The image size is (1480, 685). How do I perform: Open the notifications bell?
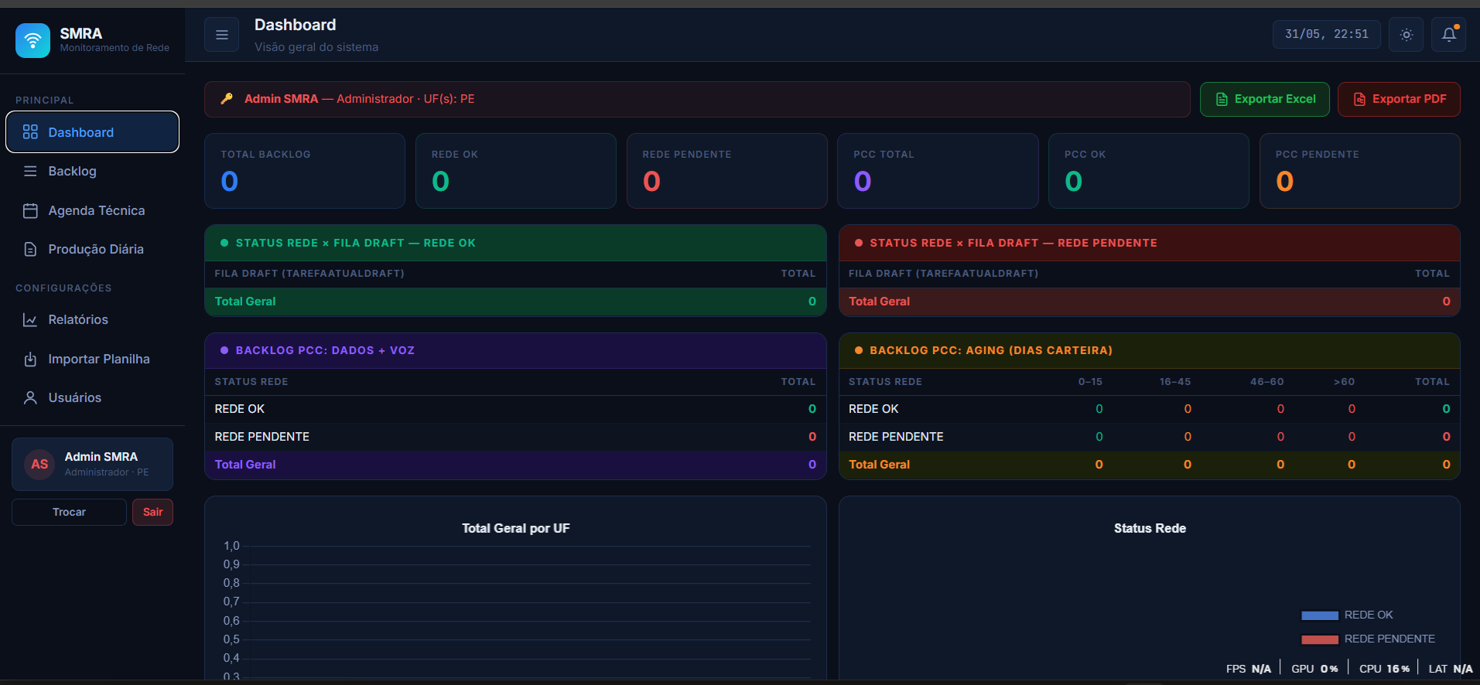(x=1449, y=35)
